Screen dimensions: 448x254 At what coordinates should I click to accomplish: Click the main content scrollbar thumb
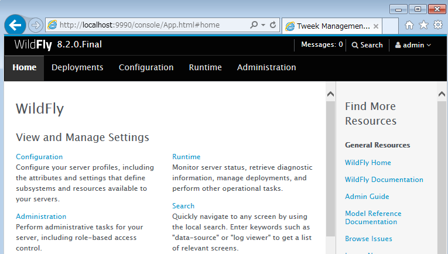330,169
